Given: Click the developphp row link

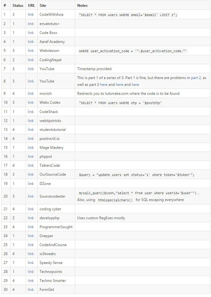Looking at the screenshot, I should [30, 218].
